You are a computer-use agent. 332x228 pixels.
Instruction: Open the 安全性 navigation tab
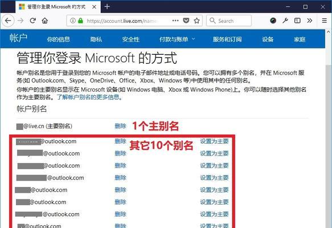point(130,39)
